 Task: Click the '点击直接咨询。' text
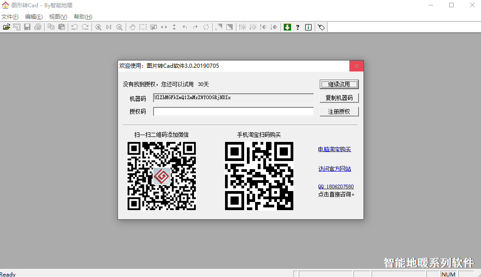[336, 194]
